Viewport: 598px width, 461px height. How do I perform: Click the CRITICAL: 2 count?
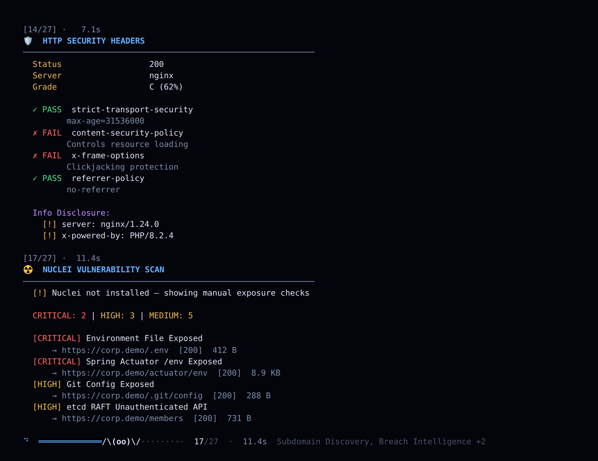click(x=60, y=316)
